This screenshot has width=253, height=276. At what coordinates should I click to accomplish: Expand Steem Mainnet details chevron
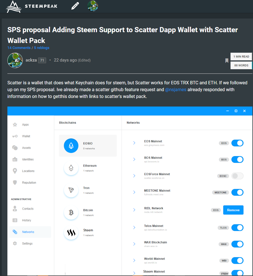coord(134,273)
